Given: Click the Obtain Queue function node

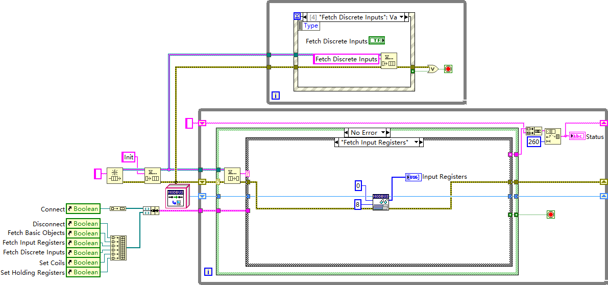Looking at the screenshot, I should pos(114,176).
